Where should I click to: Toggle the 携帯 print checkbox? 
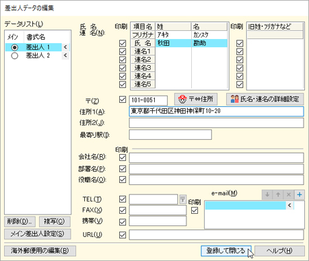(123, 222)
